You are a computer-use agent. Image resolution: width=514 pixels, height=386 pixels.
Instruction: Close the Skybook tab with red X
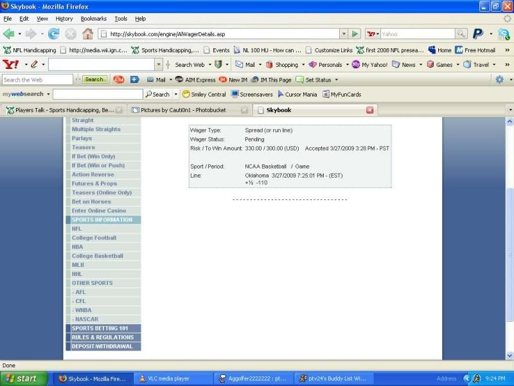coord(370,110)
